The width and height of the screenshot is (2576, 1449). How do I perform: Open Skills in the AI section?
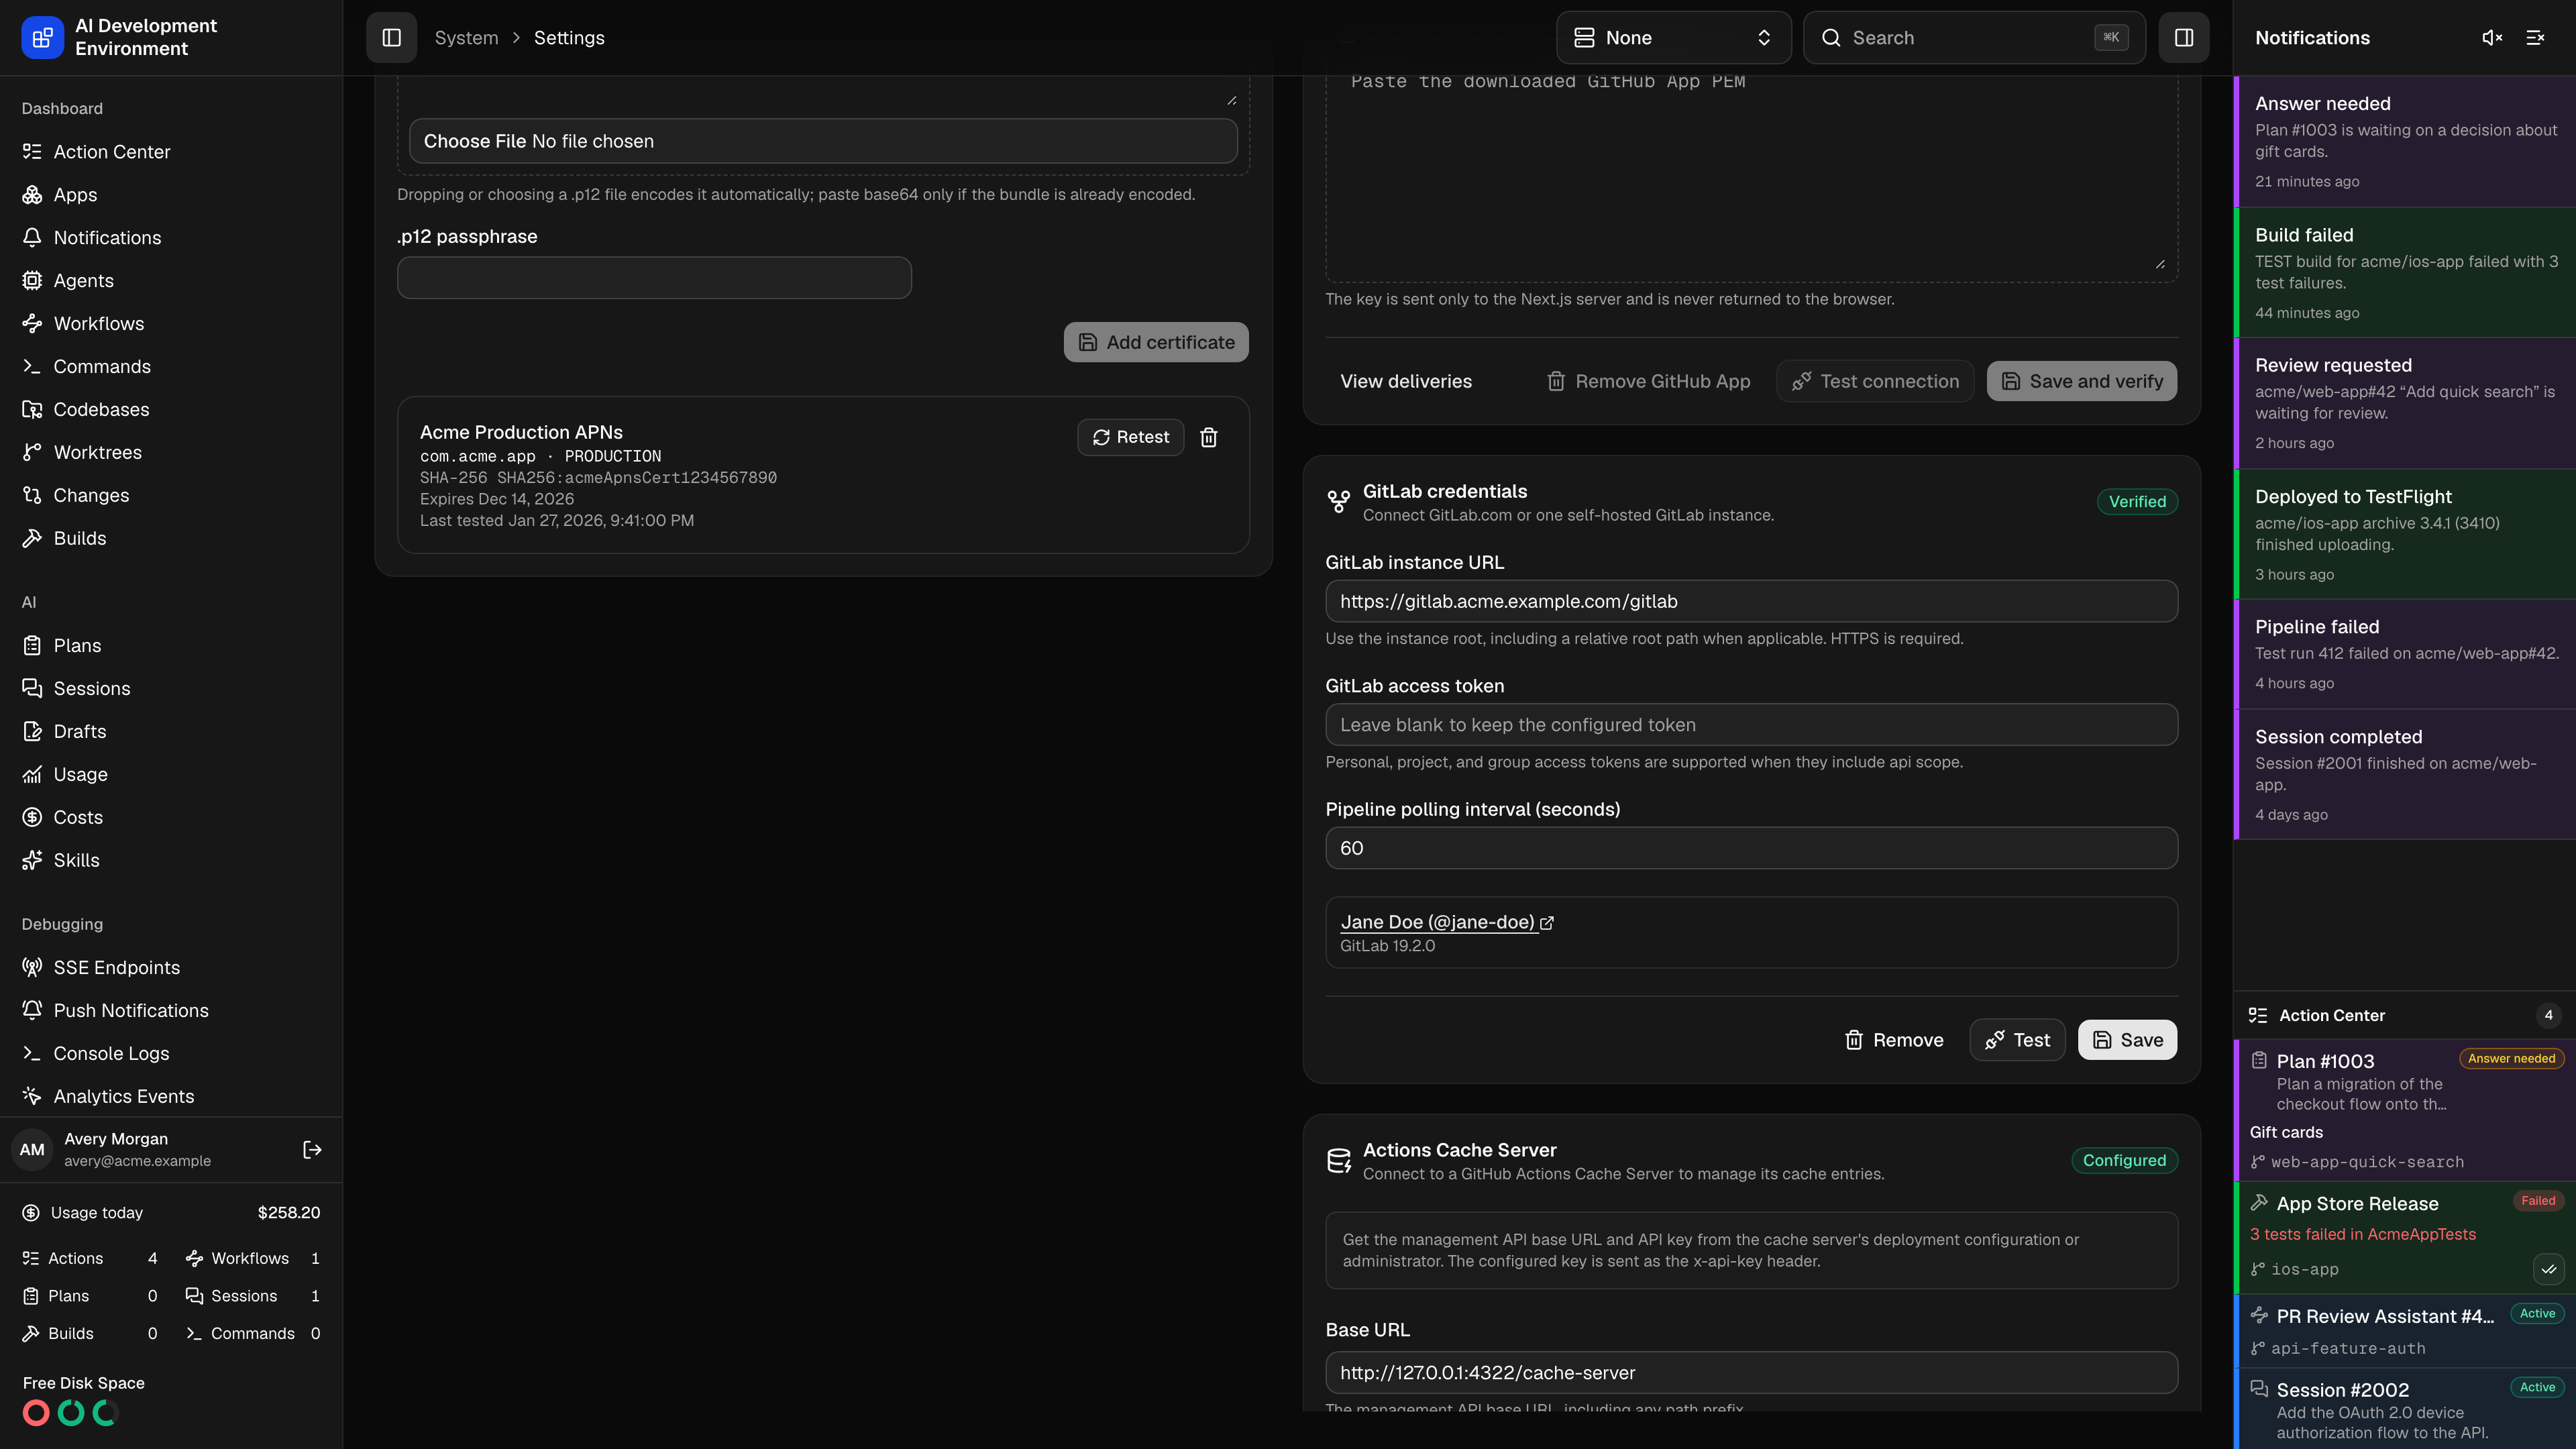(171, 861)
